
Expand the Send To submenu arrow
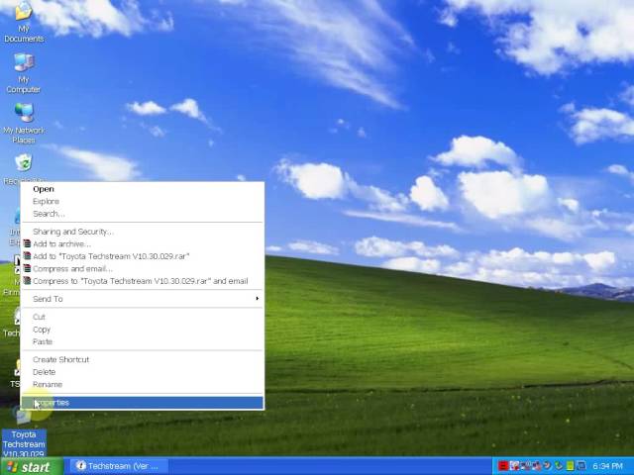click(258, 299)
